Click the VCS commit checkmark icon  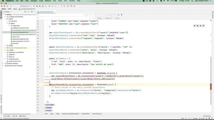coord(56,6)
